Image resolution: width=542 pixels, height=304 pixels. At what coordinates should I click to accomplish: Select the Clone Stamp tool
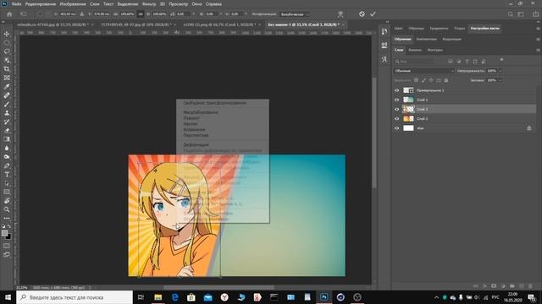click(x=7, y=113)
